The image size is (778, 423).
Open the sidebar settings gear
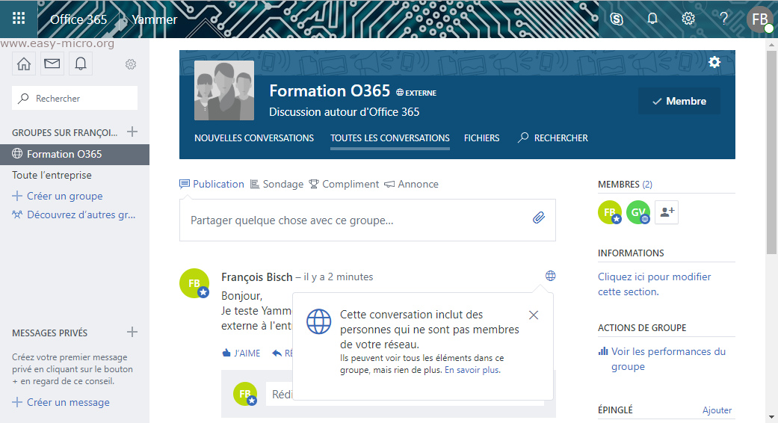(131, 64)
